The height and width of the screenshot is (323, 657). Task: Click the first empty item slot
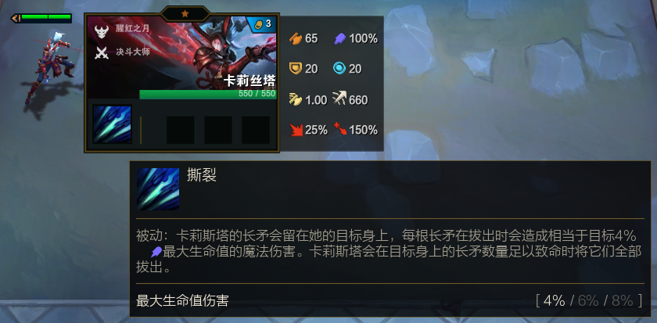click(180, 131)
